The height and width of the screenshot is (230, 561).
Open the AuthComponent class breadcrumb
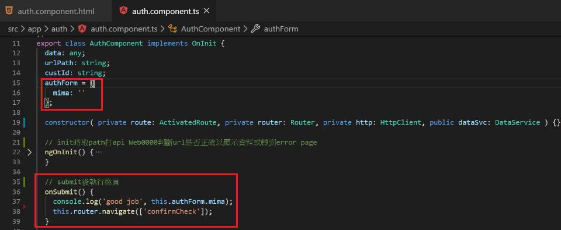coord(211,29)
